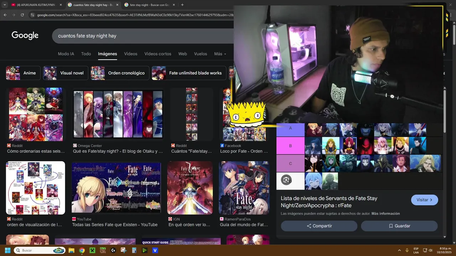The height and width of the screenshot is (256, 456).
Task: Open File Explorer from taskbar
Action: point(71,250)
